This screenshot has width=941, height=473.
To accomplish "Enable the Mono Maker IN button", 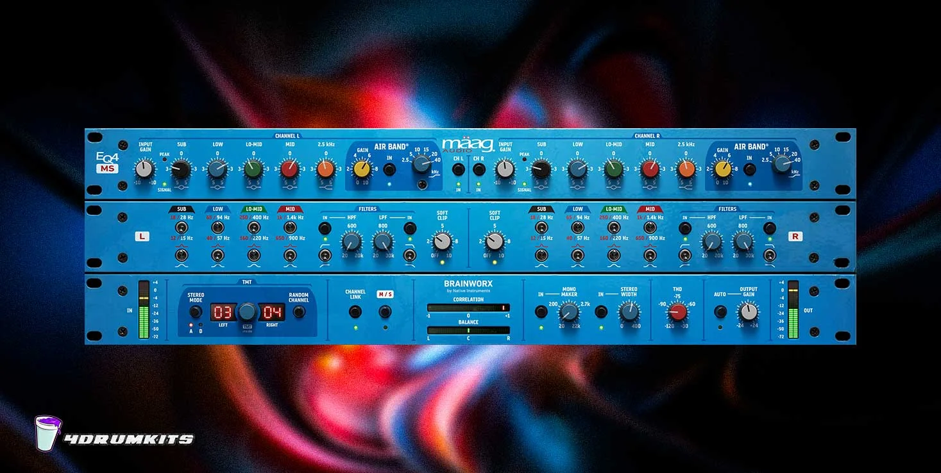I will coord(541,312).
